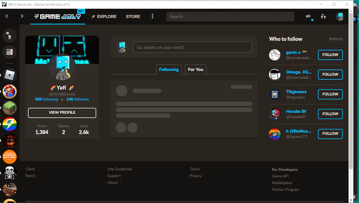Open the rainbow lightning community icon
This screenshot has width=359, height=203.
[x=10, y=124]
